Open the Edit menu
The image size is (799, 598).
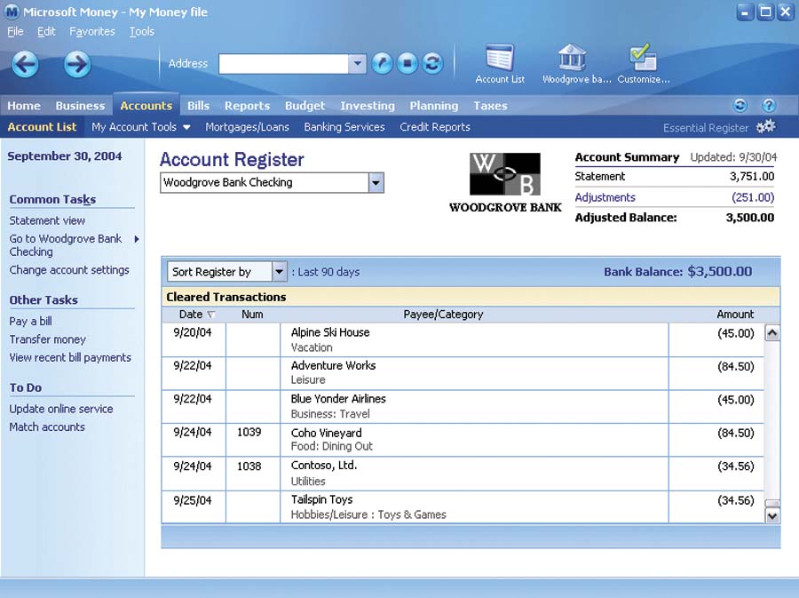coord(46,32)
